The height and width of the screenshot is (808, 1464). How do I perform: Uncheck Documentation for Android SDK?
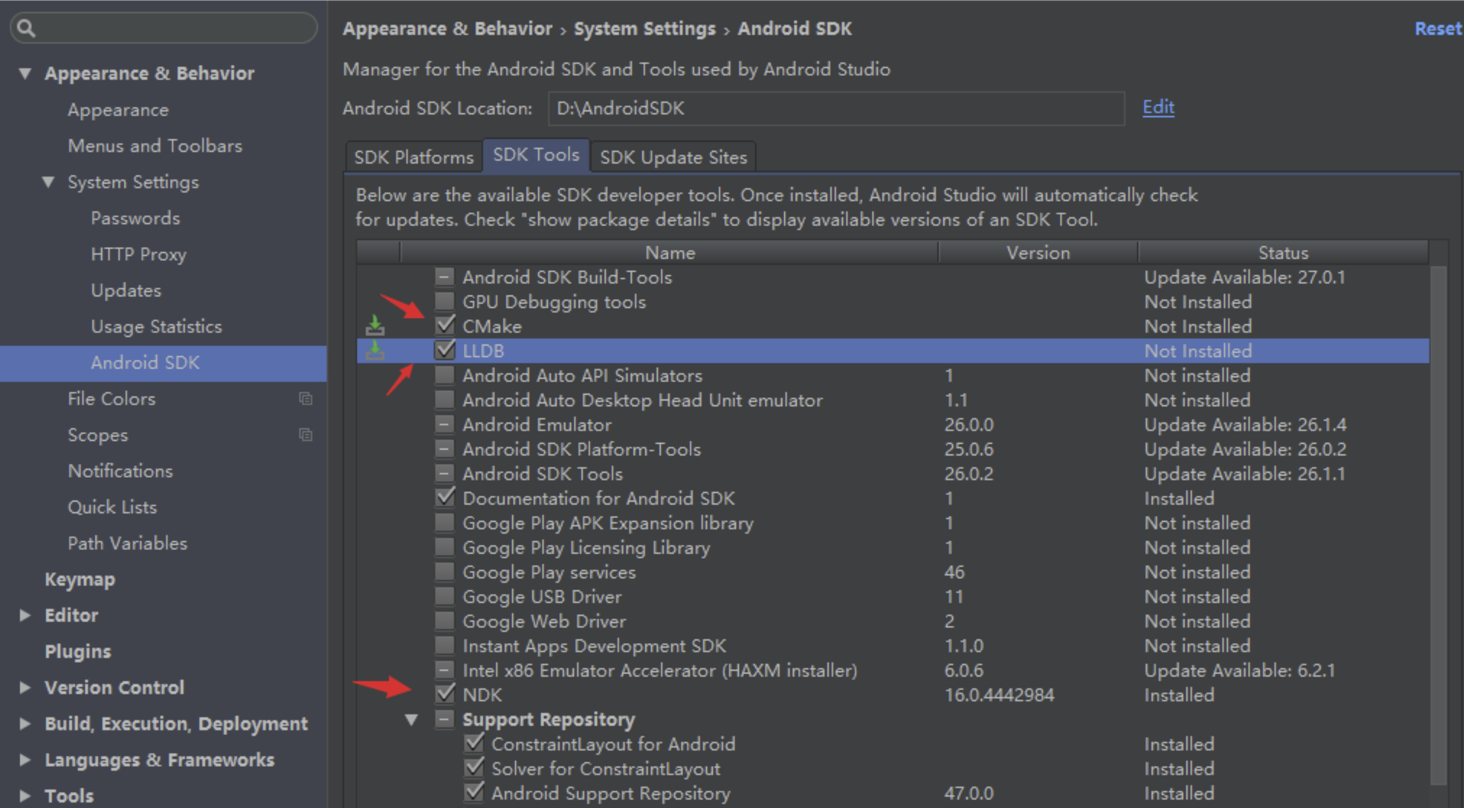pyautogui.click(x=445, y=497)
